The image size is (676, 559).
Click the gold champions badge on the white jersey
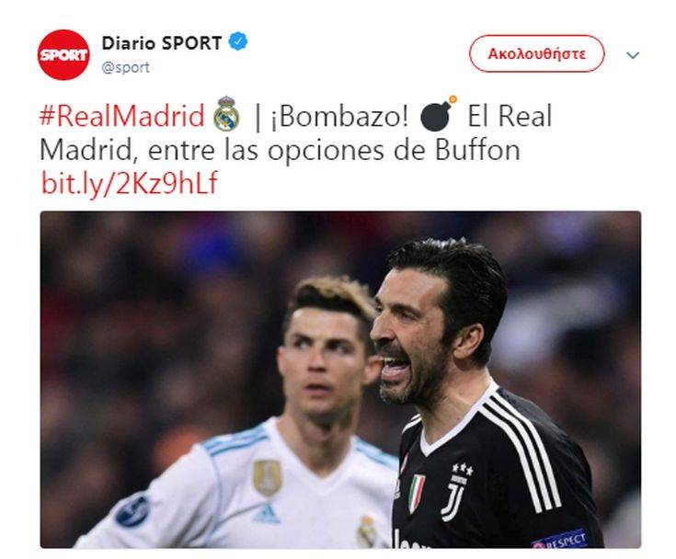pos(268,477)
